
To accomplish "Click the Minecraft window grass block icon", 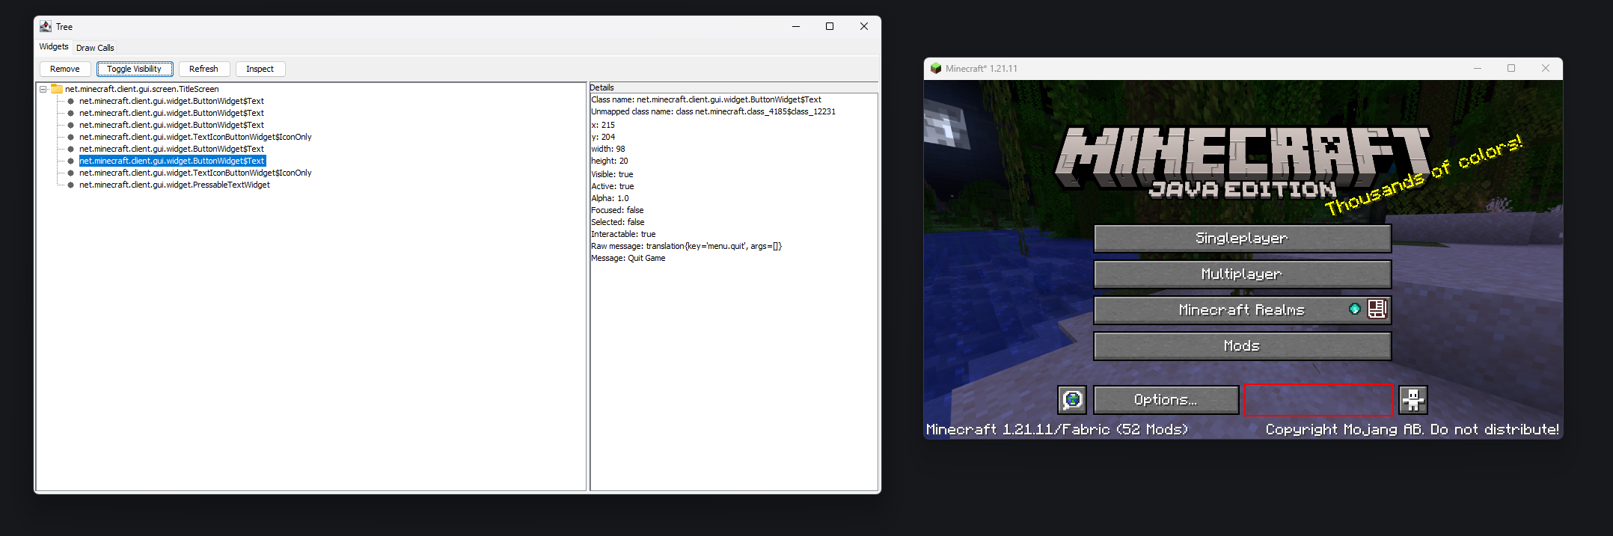I will 935,68.
